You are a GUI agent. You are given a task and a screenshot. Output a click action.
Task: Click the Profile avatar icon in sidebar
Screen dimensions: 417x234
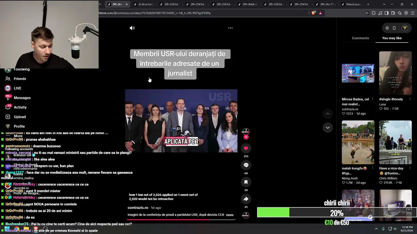[x=8, y=126]
